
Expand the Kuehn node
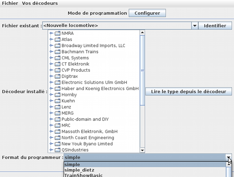51,101
